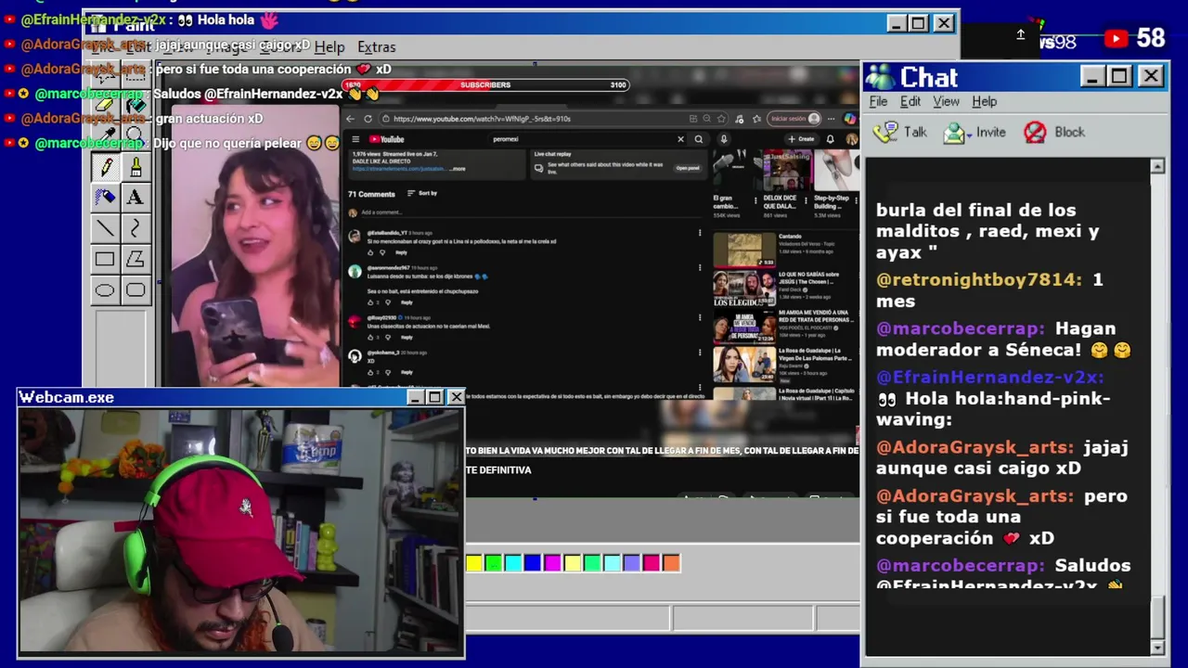Click the browser back arrow
Viewport: 1188px width, 668px height.
pos(350,119)
